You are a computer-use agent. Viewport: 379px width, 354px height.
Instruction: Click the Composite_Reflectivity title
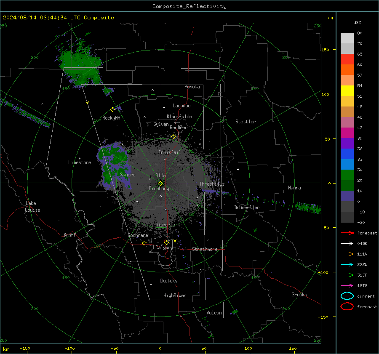click(189, 6)
